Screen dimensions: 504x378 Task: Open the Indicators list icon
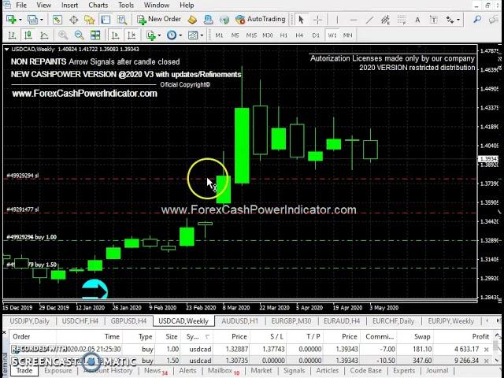click(x=150, y=35)
